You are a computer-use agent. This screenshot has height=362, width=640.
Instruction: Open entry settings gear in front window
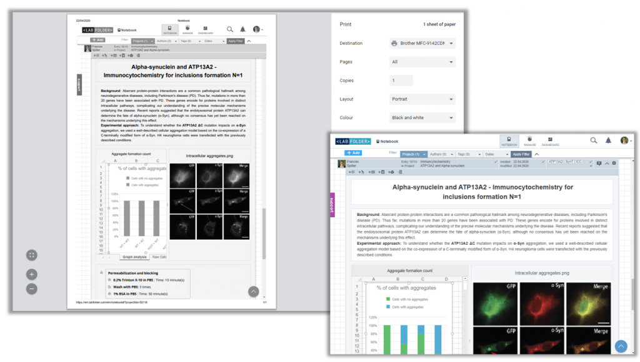click(614, 163)
